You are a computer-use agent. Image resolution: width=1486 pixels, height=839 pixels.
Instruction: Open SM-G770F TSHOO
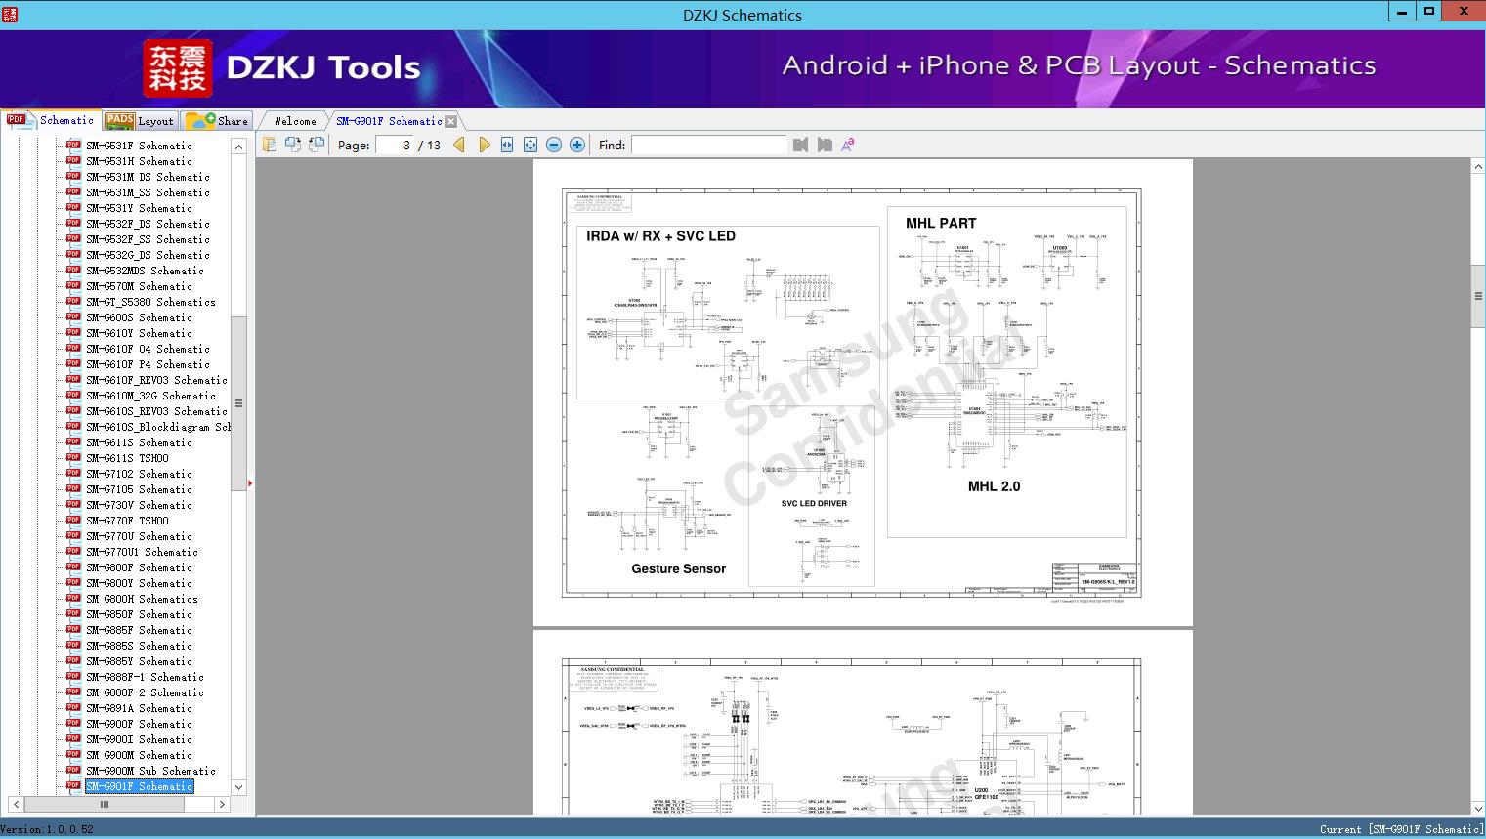127,521
